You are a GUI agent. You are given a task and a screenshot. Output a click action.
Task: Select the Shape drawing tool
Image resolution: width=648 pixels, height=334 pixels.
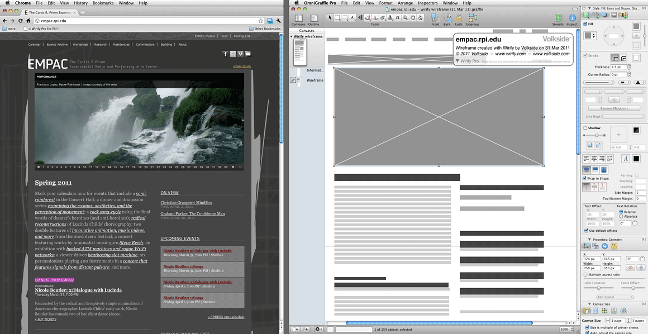337,17
